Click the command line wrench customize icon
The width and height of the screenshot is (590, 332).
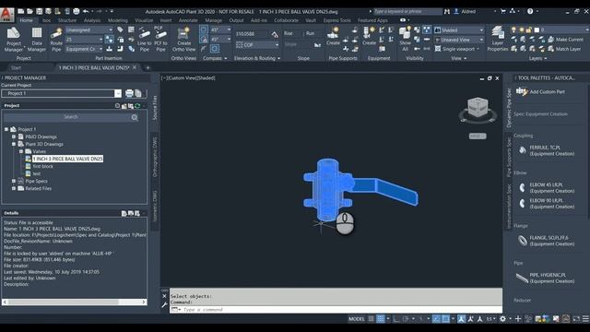click(164, 305)
